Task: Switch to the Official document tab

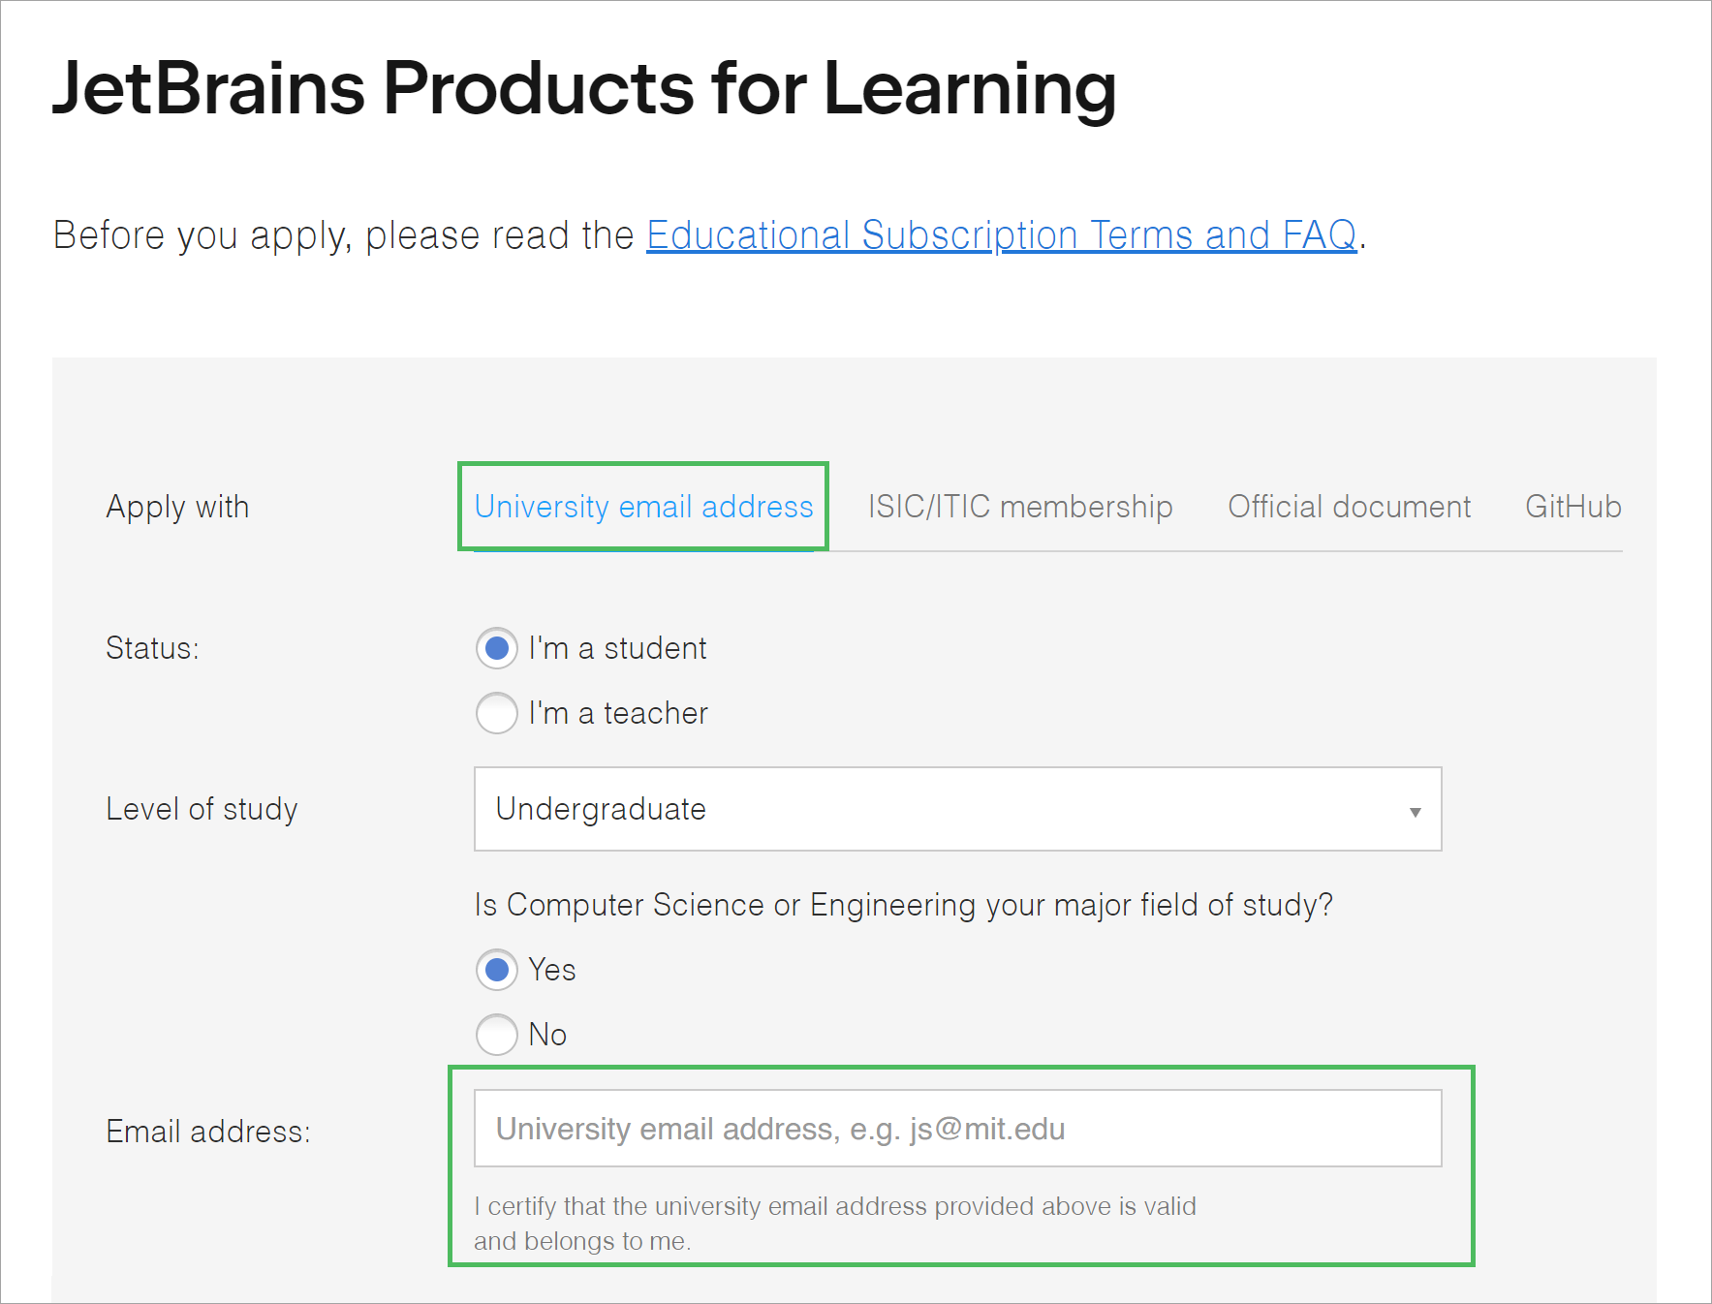Action: pyautogui.click(x=1349, y=507)
